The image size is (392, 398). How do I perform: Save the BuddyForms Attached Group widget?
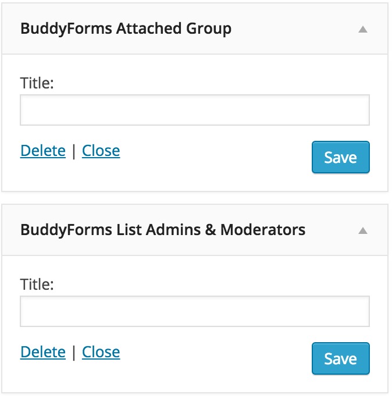point(341,157)
